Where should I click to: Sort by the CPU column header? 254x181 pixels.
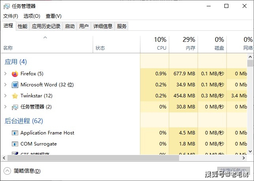[x=155, y=44]
